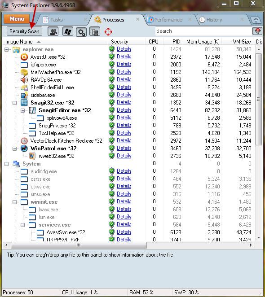Image resolution: width=265 pixels, height=297 pixels.
Task: Click the green shield in audiodg.exe row
Action: click(111, 171)
